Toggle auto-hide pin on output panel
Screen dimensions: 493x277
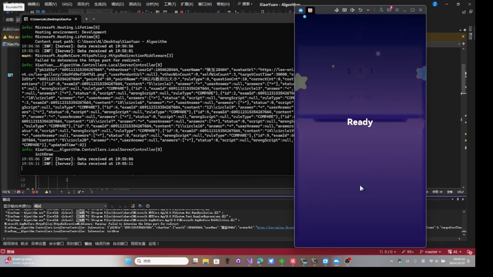click(x=458, y=200)
